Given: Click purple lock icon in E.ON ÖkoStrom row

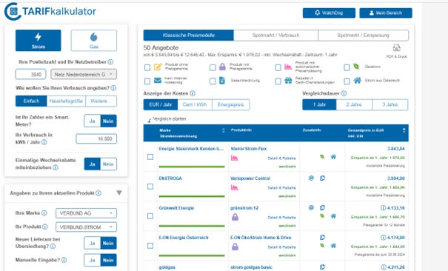Looking at the screenshot, I should tap(235, 247).
